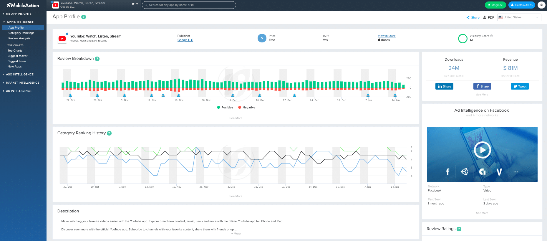Image resolution: width=547 pixels, height=241 pixels.
Task: Open App Profile in sidebar
Action: point(23,28)
